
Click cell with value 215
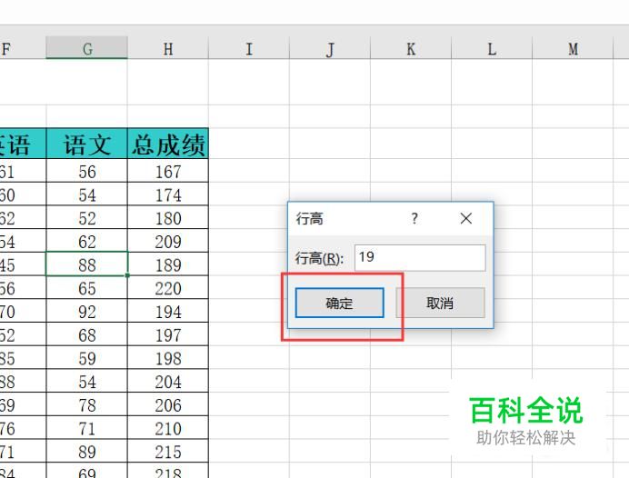[x=168, y=452]
